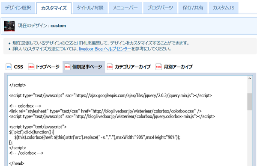
Task: Open カテゴリアーカイブ template tab
Action: [x=133, y=67]
